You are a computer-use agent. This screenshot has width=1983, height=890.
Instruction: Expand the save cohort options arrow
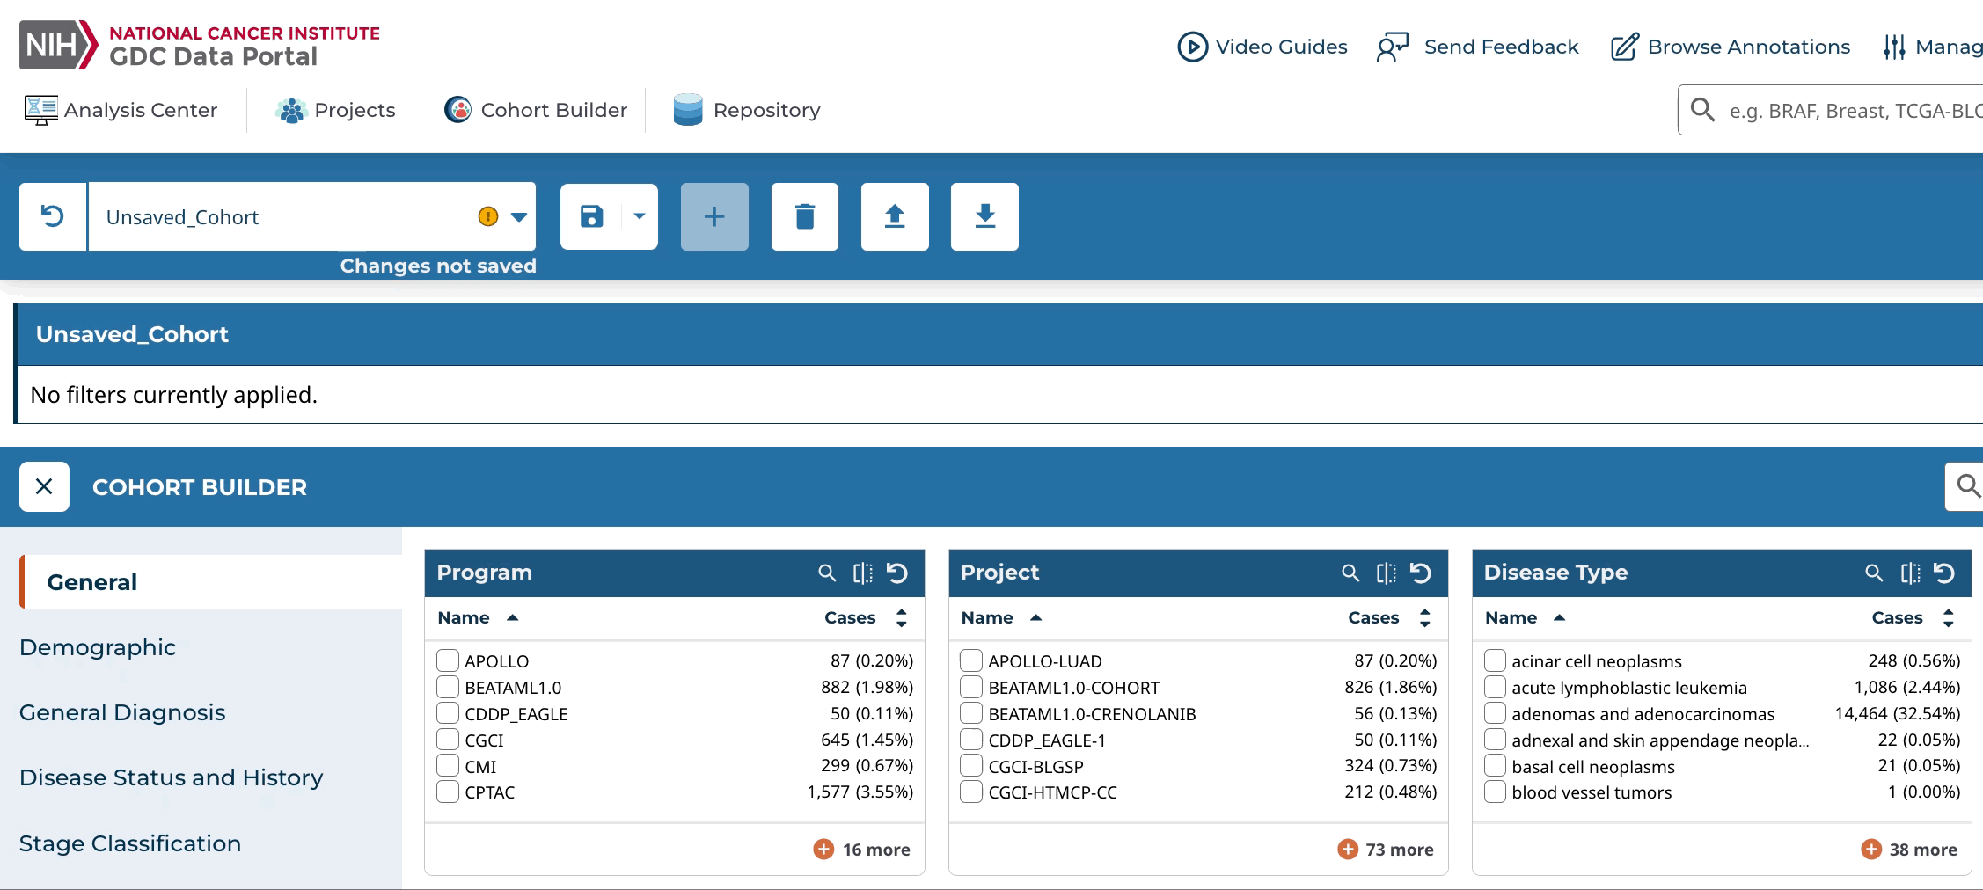pyautogui.click(x=640, y=216)
